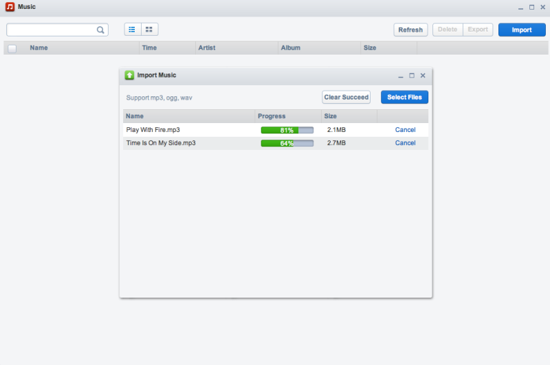Screen dimensions: 550x365
Task: Click the red Music app icon
Action: 10,7
